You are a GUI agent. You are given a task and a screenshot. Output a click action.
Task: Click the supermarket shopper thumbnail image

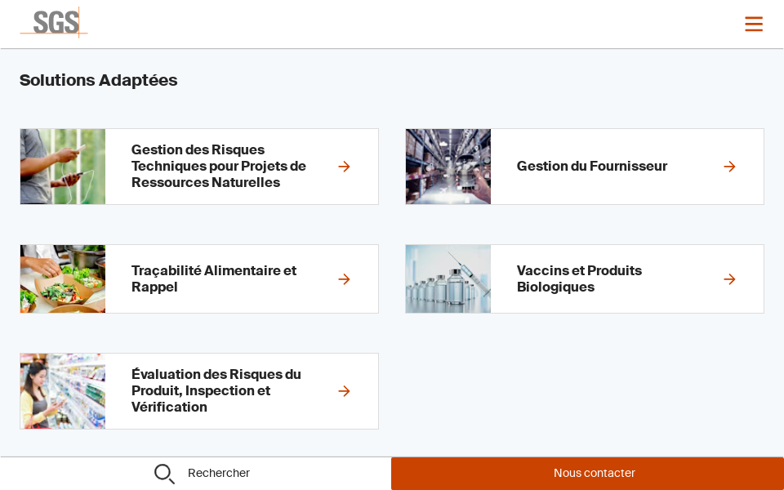coord(63,391)
